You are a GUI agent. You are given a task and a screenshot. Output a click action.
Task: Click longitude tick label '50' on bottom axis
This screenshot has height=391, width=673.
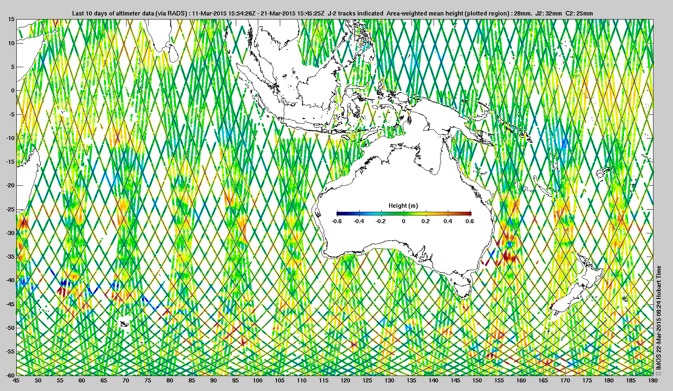pos(38,380)
